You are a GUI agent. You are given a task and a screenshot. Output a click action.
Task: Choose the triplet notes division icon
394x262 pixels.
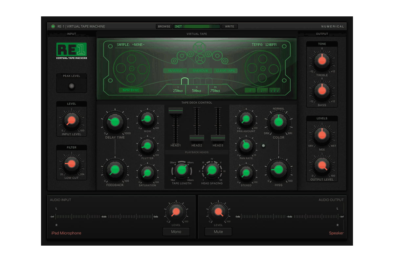(275, 90)
